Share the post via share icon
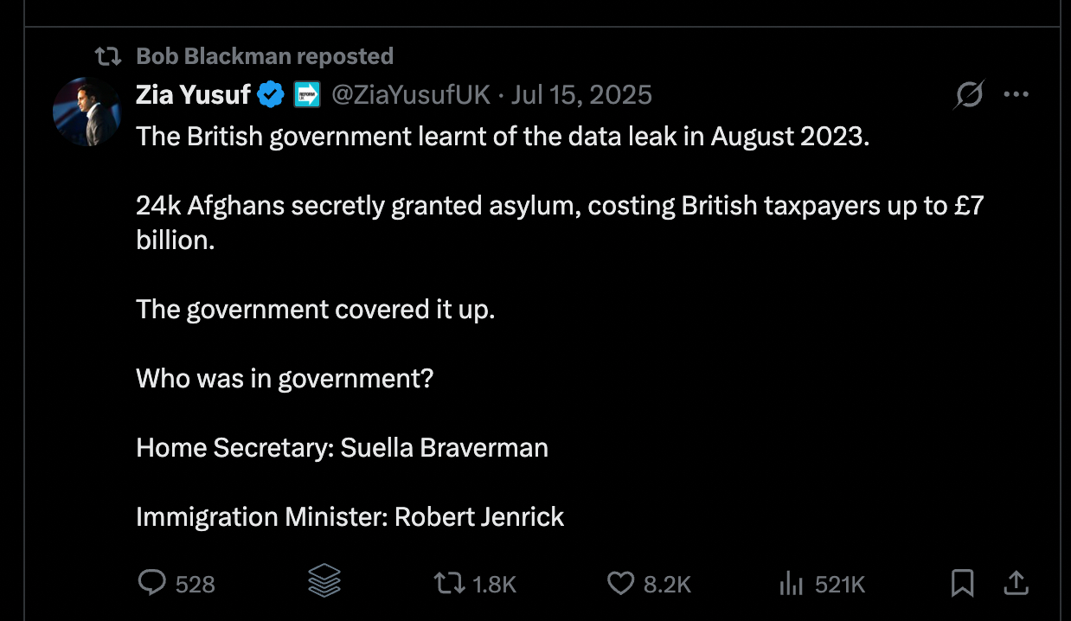1071x621 pixels. click(1016, 584)
